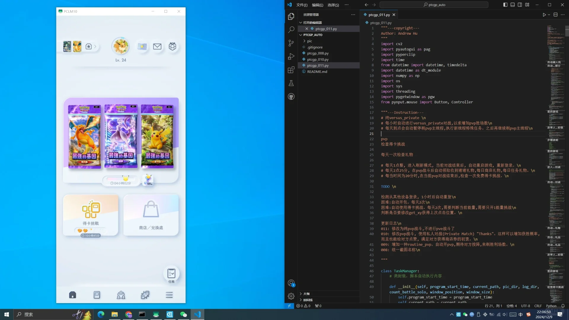Open the Manage gear icon in the activity bar
This screenshot has height=320, width=569.
(291, 296)
